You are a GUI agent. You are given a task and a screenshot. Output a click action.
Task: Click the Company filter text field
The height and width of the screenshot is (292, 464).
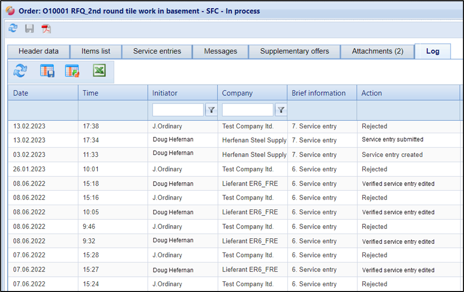247,110
